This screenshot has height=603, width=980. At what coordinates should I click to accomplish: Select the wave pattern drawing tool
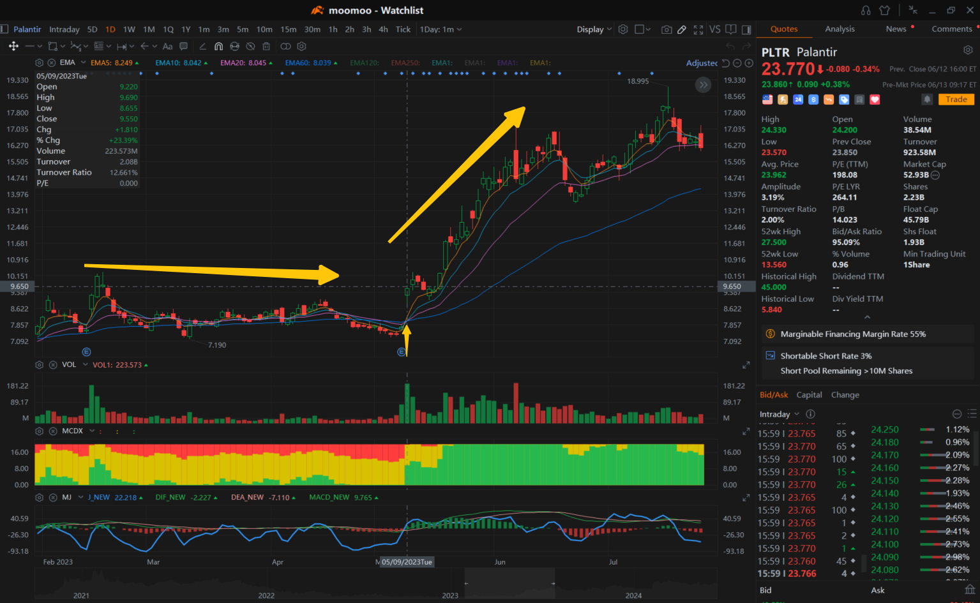click(x=76, y=46)
